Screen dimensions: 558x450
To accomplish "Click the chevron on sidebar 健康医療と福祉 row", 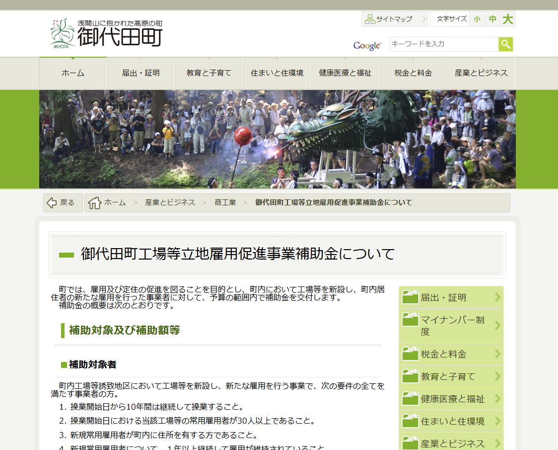I will (498, 399).
